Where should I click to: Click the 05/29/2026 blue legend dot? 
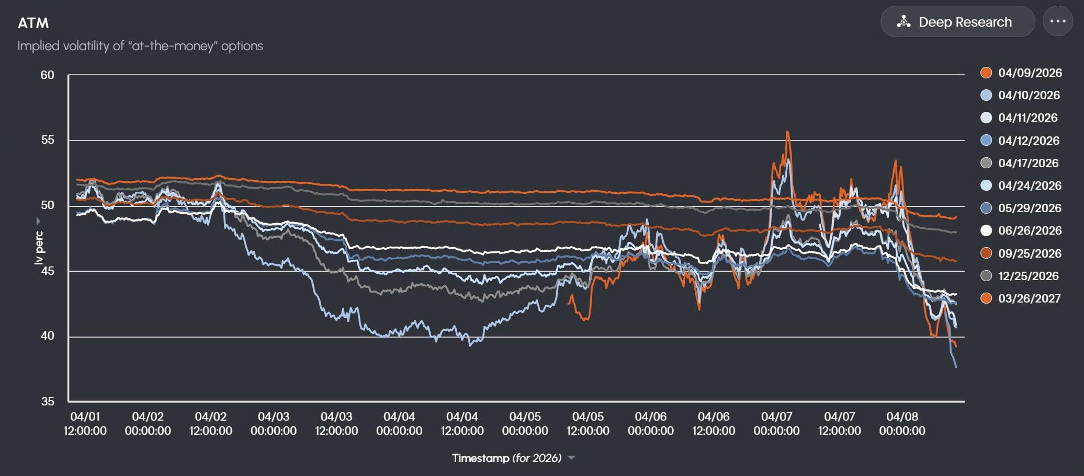pos(986,208)
